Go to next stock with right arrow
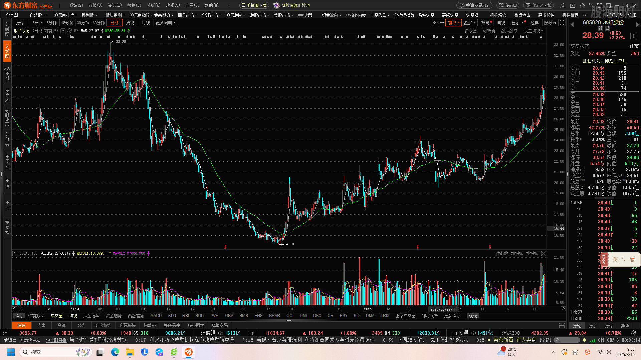 click(x=637, y=24)
